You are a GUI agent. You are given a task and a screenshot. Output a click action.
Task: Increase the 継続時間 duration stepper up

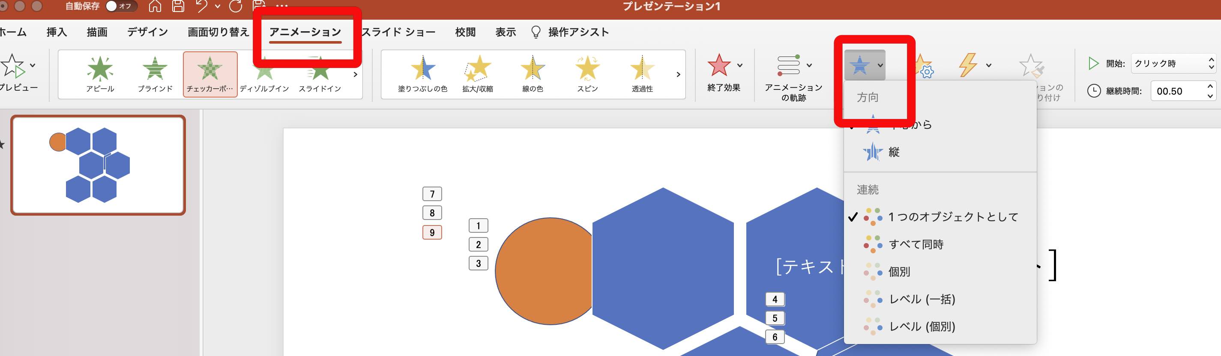pos(1210,86)
